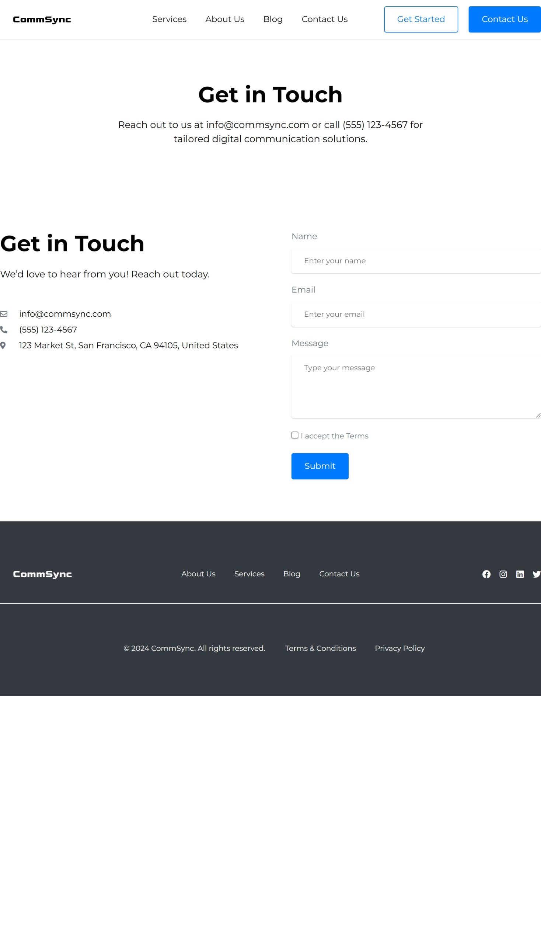Open the Privacy Policy footer link
The image size is (541, 944).
pyautogui.click(x=399, y=648)
